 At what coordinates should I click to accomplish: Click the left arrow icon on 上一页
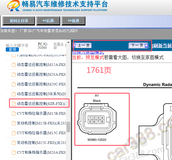[x=75, y=45]
